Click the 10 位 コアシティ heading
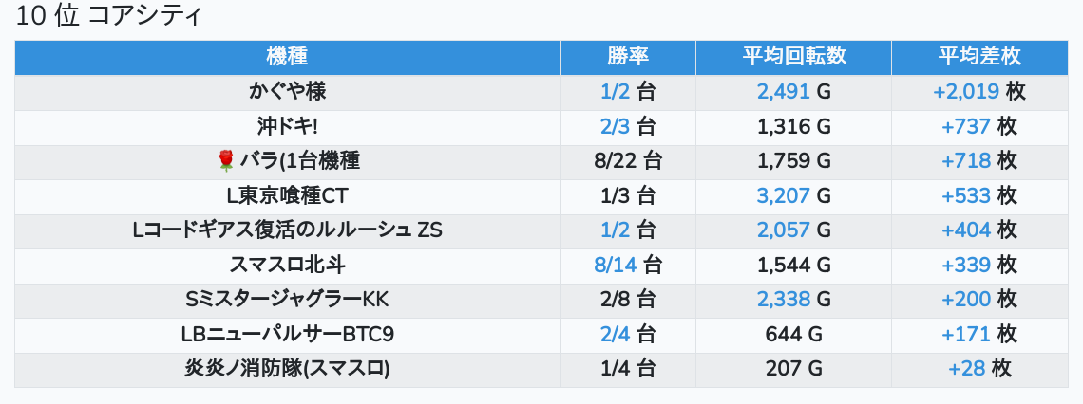The height and width of the screenshot is (404, 1083). pos(107,16)
